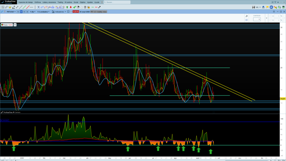
Task: Click the Precio 14,61 price label
Action: (x=7, y=25)
